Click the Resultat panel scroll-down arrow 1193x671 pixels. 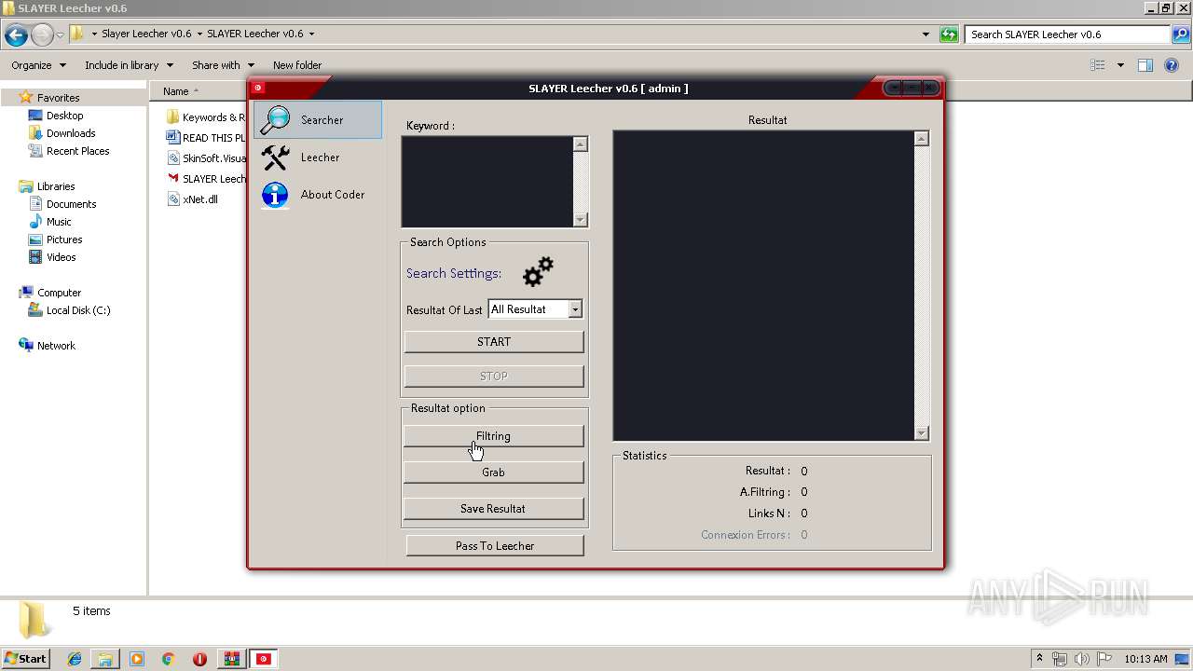pyautogui.click(x=922, y=433)
